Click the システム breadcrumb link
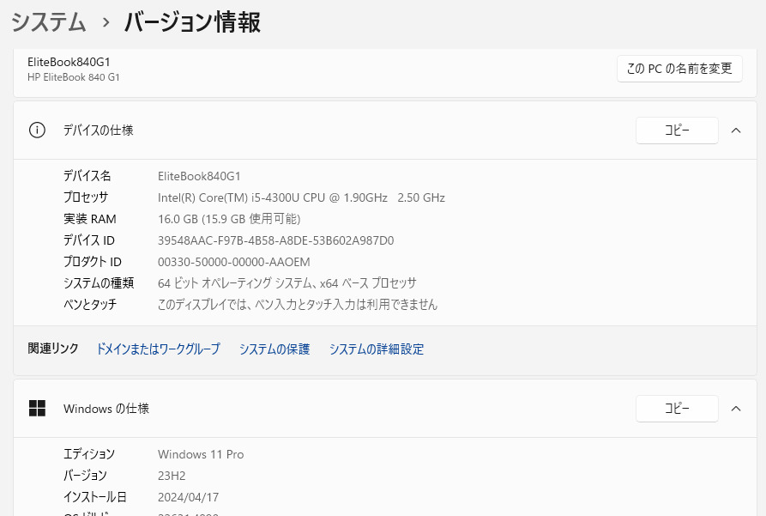The image size is (766, 516). (48, 22)
